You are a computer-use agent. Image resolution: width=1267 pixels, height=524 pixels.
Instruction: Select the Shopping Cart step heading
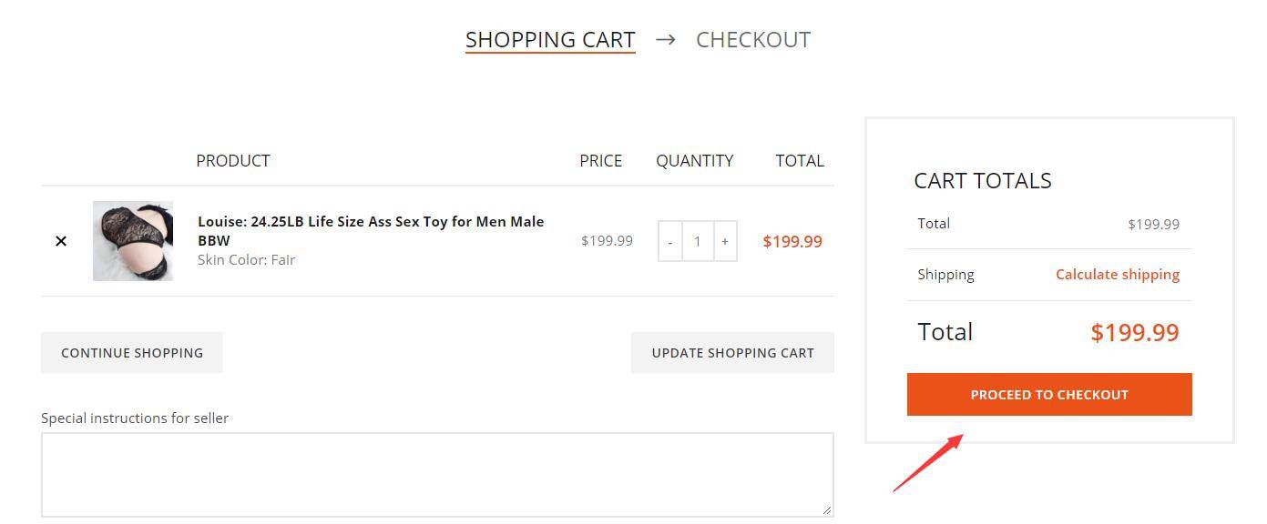coord(550,39)
